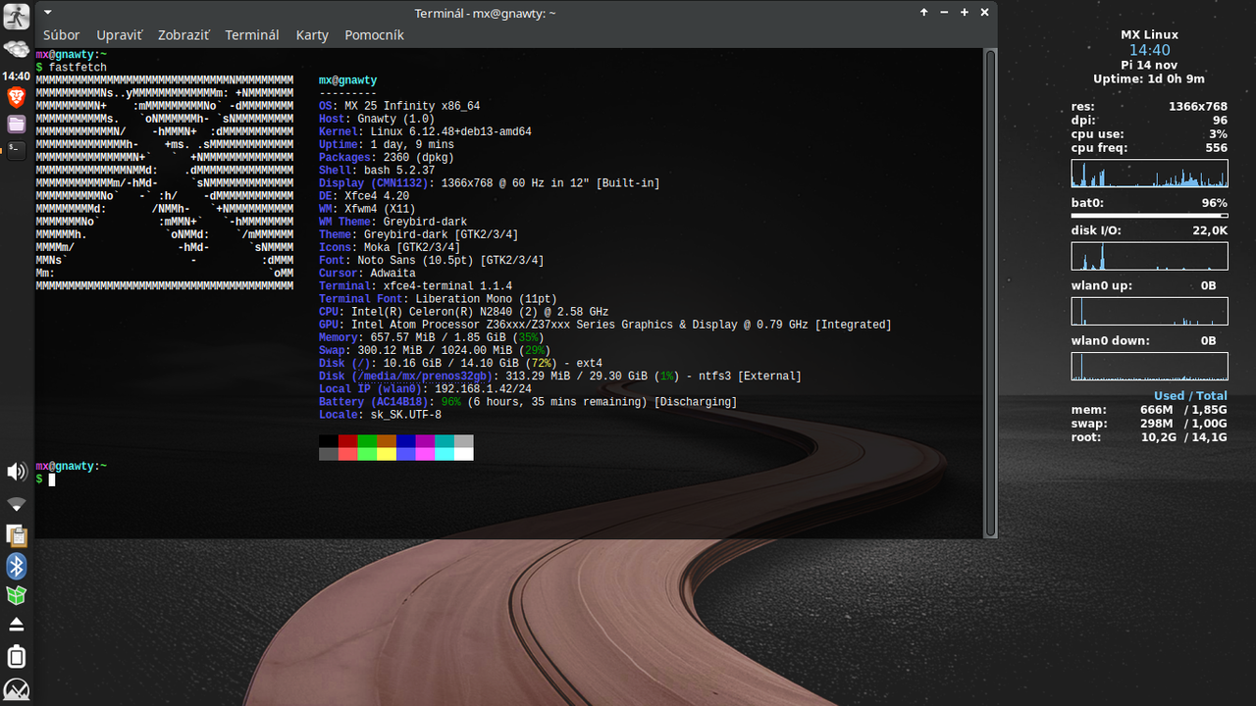Click the 'Shell: bash 5.2.37' line

point(377,170)
